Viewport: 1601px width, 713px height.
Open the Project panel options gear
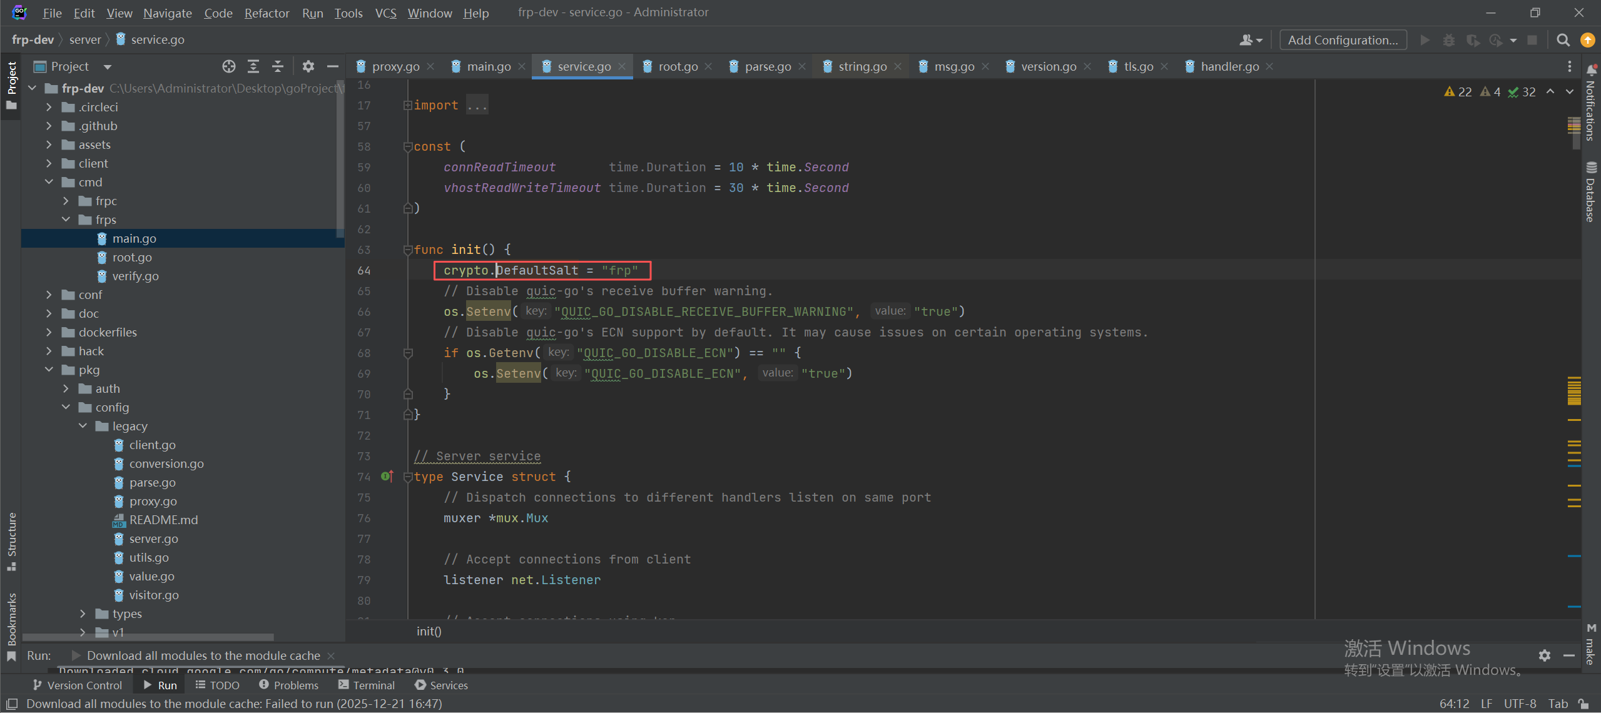tap(308, 66)
